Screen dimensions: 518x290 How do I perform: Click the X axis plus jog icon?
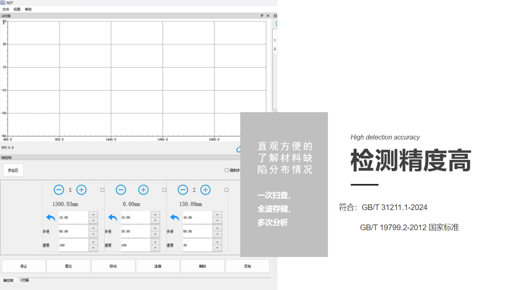[82, 190]
